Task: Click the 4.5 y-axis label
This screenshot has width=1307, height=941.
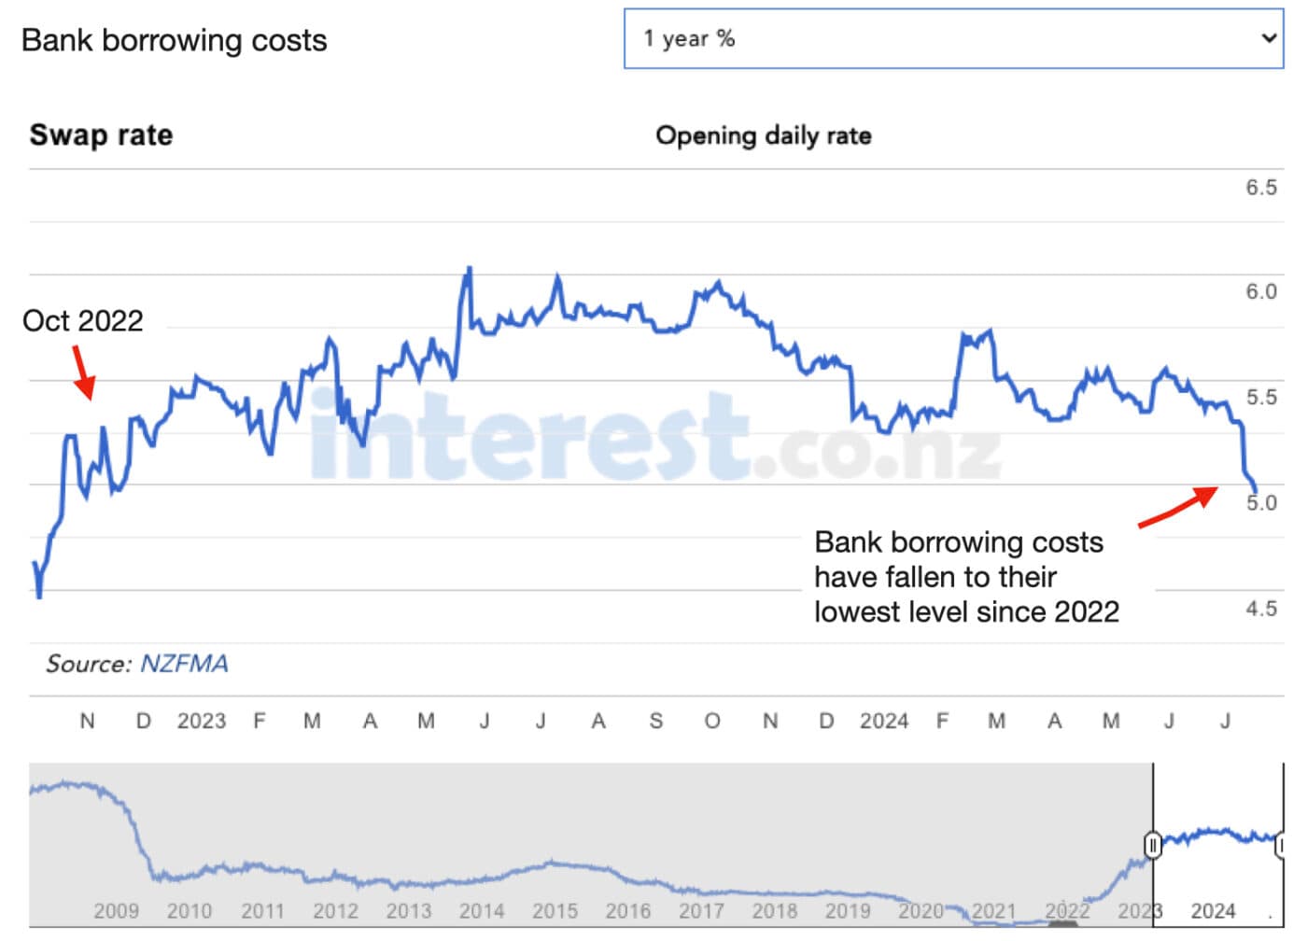Action: tap(1260, 609)
